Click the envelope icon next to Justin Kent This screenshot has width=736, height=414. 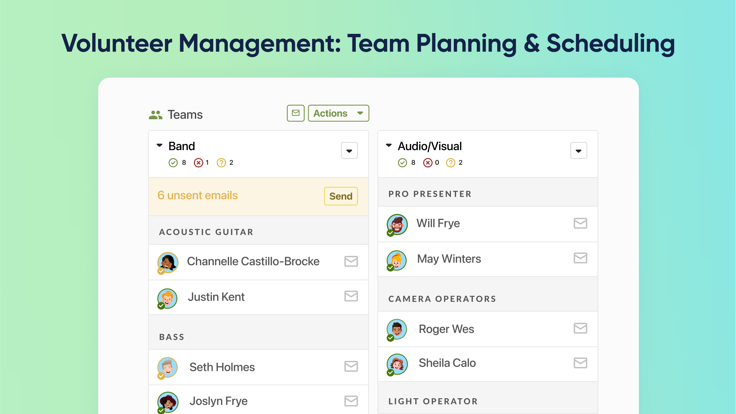[351, 296]
